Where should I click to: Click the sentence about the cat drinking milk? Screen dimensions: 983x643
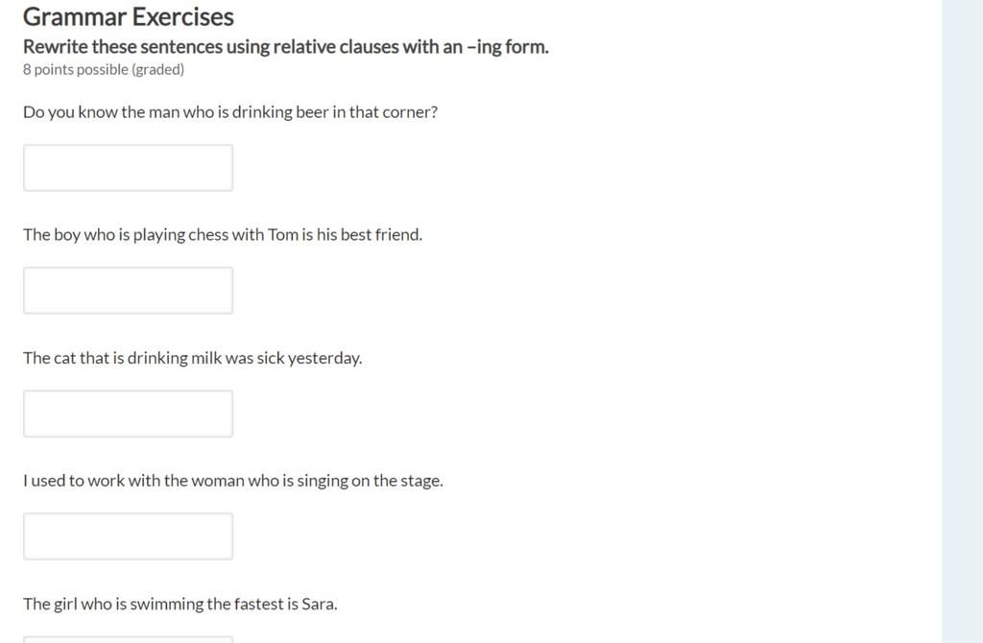point(192,358)
